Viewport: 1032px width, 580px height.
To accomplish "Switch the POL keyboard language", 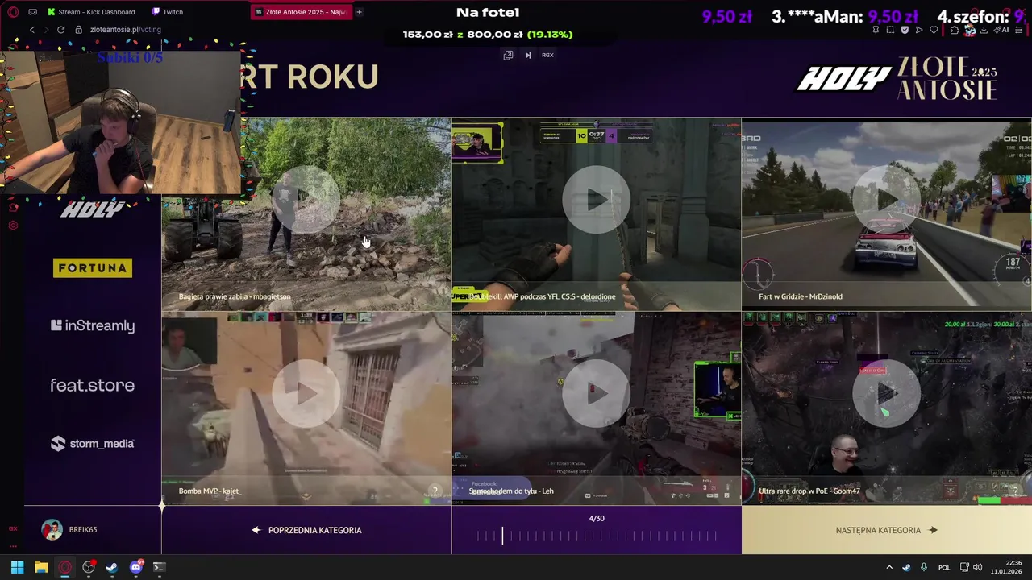I will (944, 567).
